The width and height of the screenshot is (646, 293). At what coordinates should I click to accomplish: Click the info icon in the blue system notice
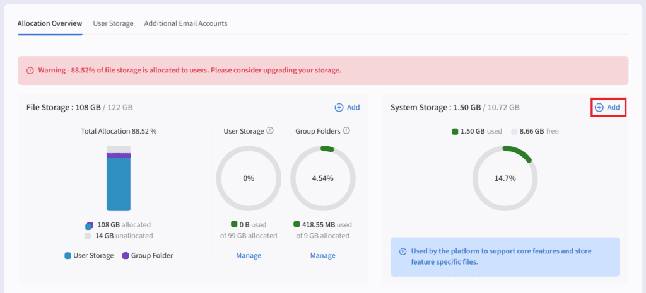(x=402, y=251)
